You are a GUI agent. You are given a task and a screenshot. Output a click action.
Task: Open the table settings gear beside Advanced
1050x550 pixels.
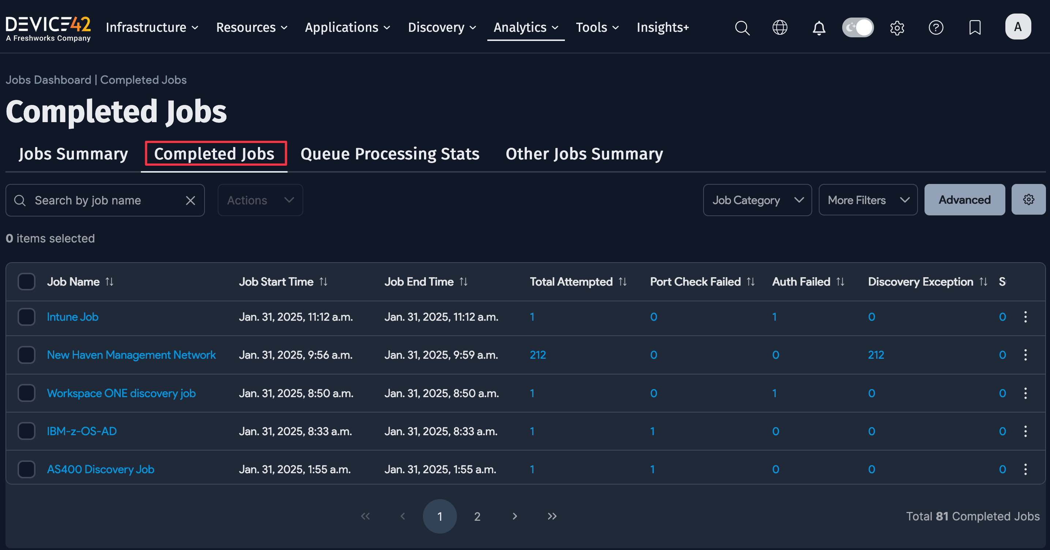tap(1029, 200)
